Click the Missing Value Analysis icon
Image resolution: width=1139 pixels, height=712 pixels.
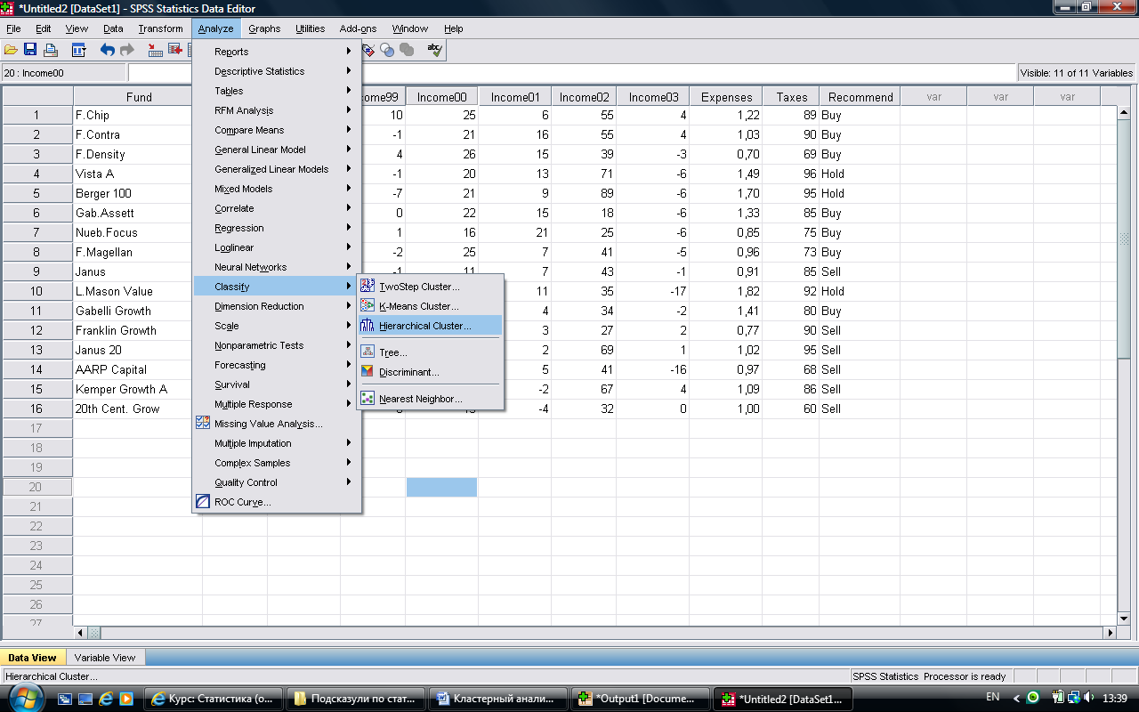click(203, 424)
